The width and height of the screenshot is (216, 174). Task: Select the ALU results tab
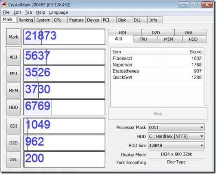[x=121, y=39]
